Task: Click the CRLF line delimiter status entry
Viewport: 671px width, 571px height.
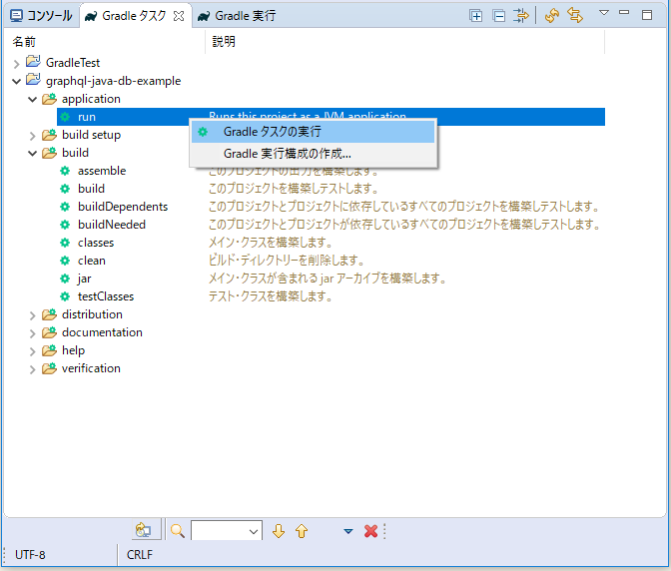Action: pyautogui.click(x=140, y=555)
